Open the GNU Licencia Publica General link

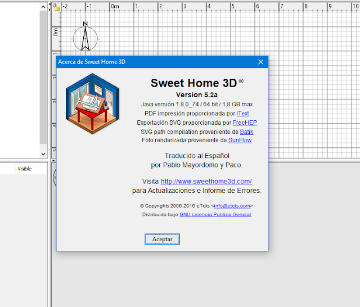(215, 215)
